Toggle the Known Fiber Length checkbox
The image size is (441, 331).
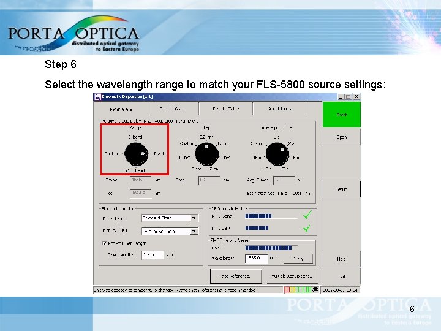click(105, 243)
